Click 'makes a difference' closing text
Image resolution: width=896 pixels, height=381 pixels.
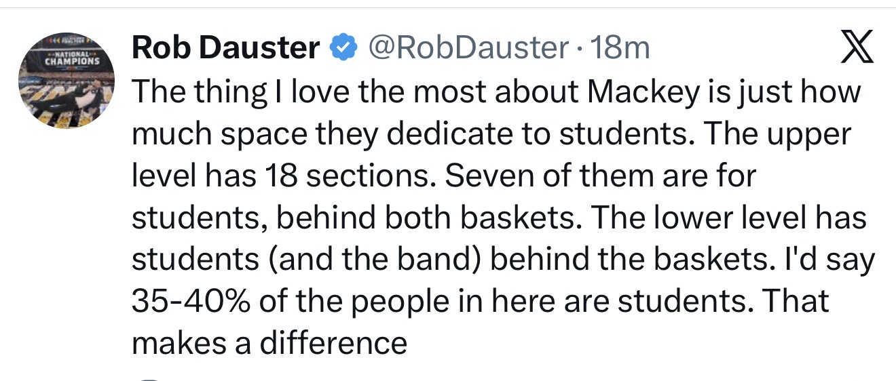point(269,342)
